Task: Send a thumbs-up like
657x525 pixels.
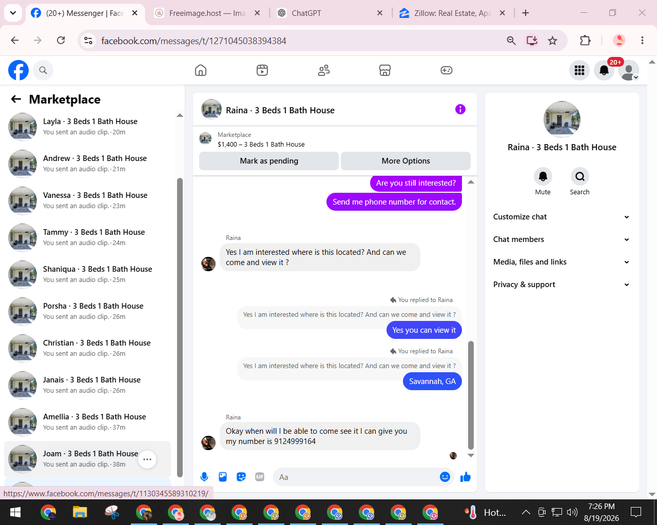Action: (x=466, y=477)
